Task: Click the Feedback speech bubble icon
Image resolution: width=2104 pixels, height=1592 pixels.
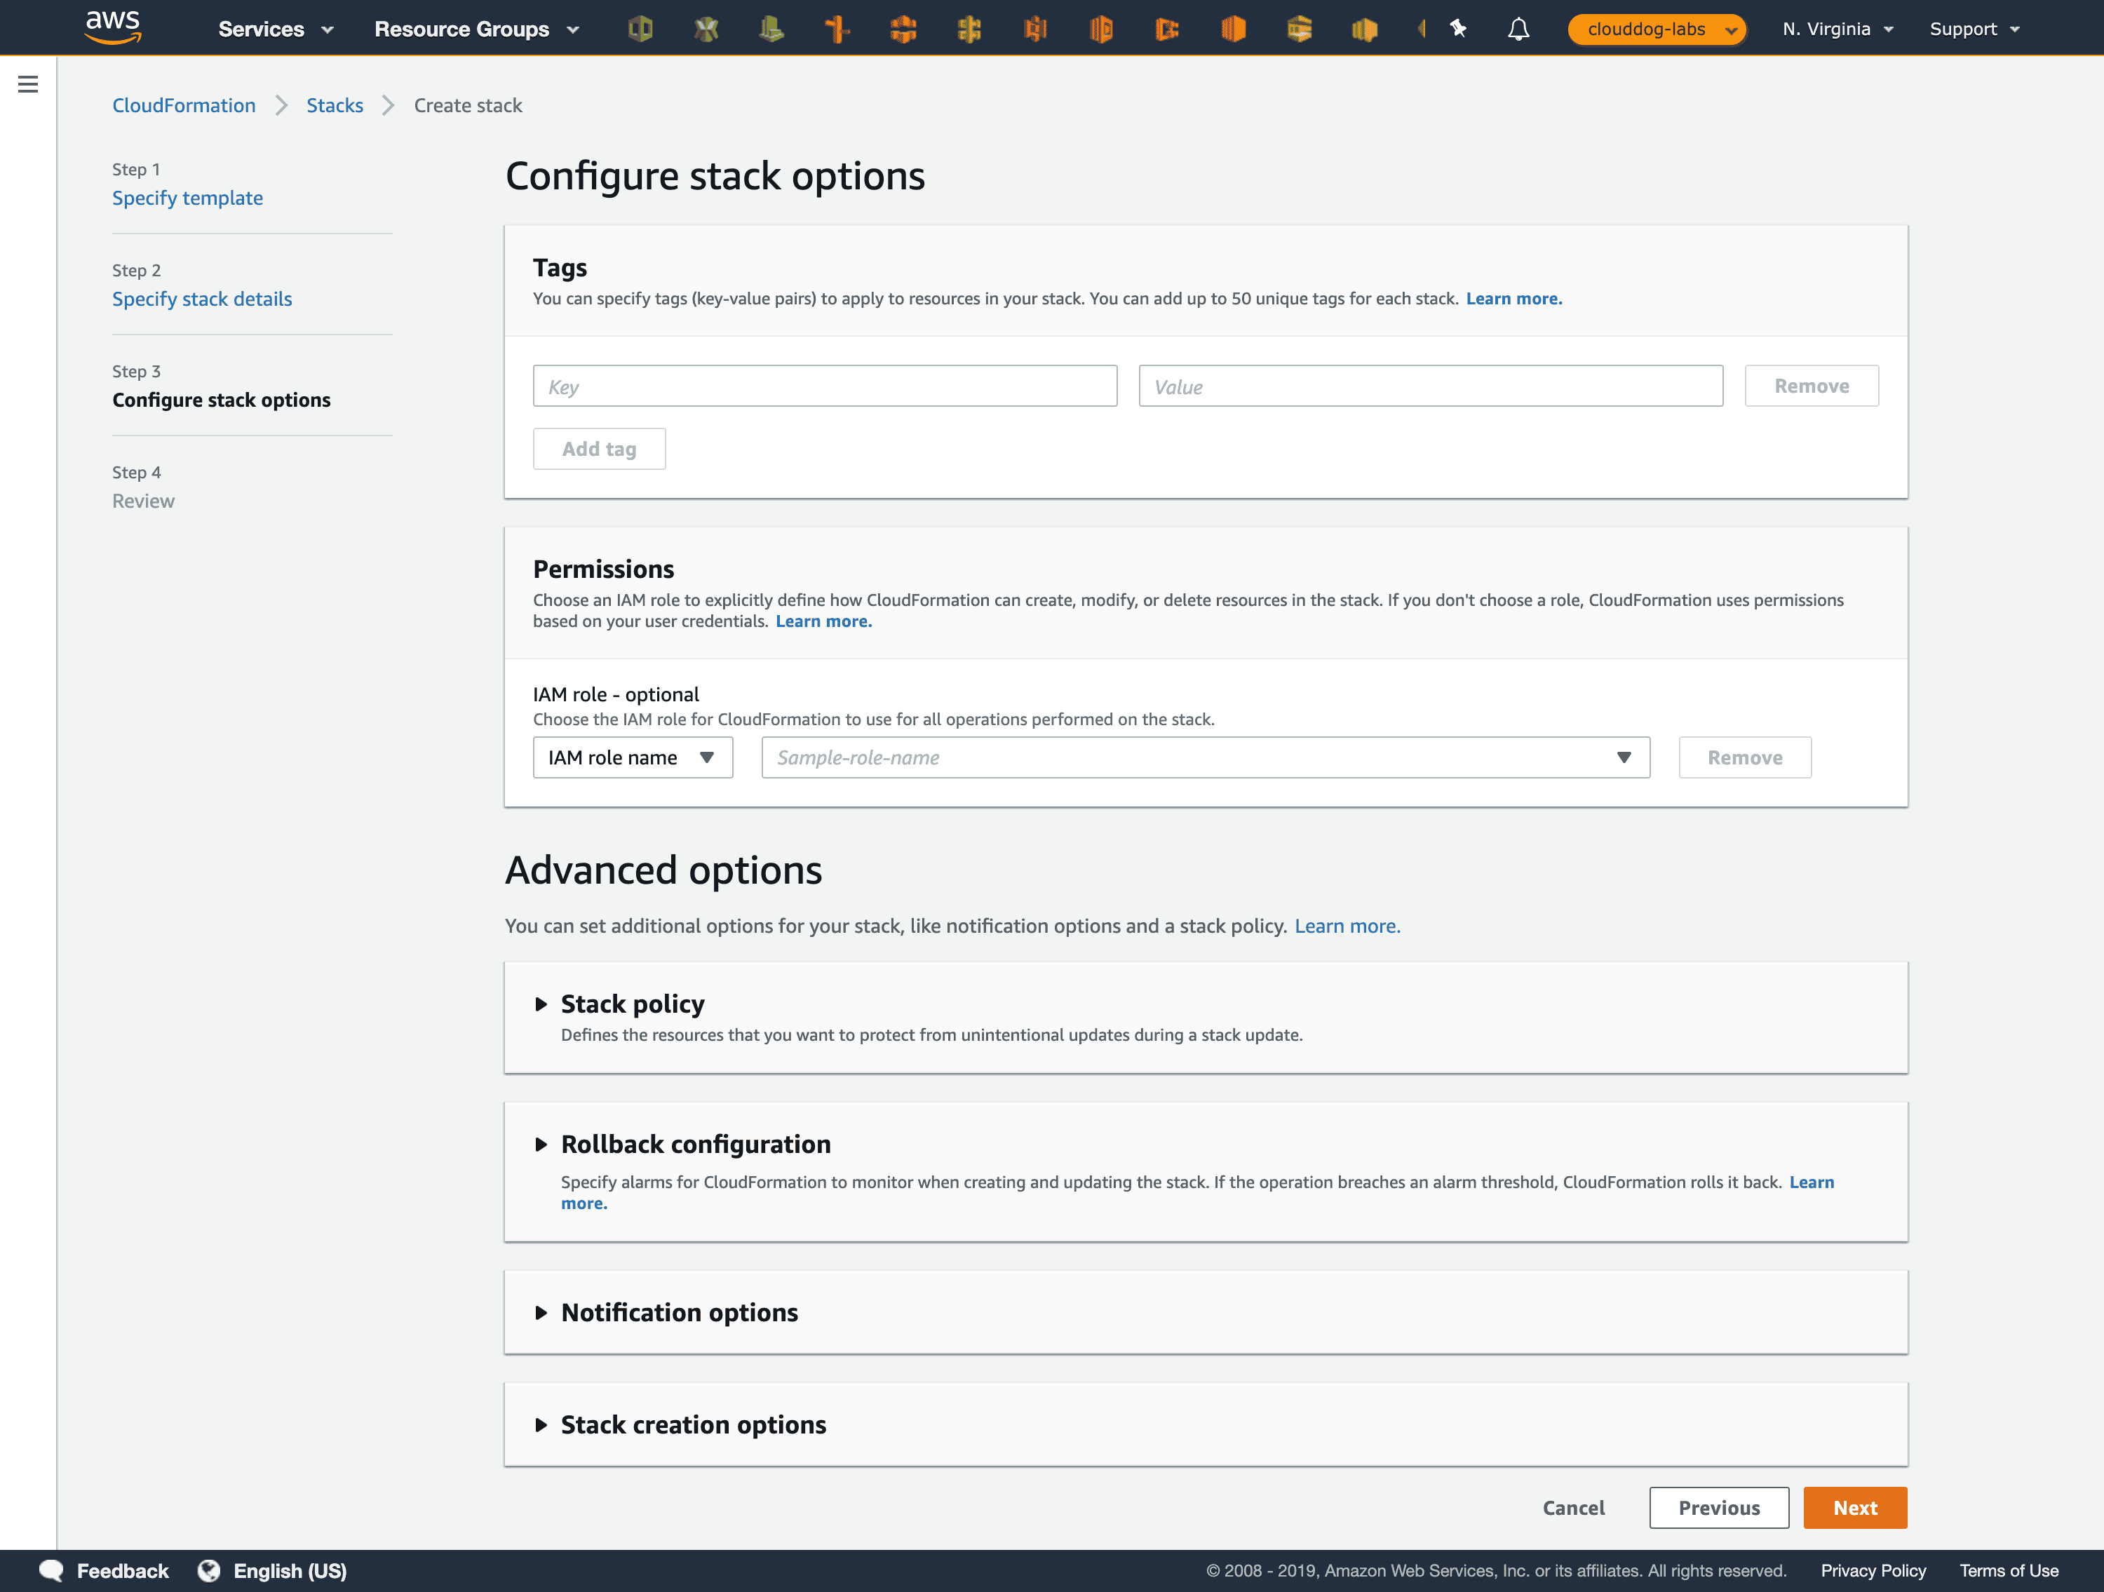Action: point(51,1570)
